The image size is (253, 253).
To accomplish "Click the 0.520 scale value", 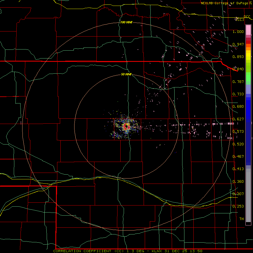I will 238,144.
